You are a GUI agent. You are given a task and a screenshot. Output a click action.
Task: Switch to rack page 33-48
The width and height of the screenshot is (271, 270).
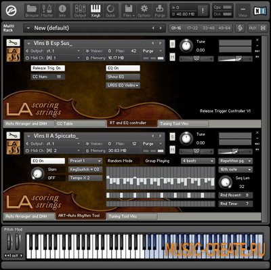pyautogui.click(x=208, y=28)
